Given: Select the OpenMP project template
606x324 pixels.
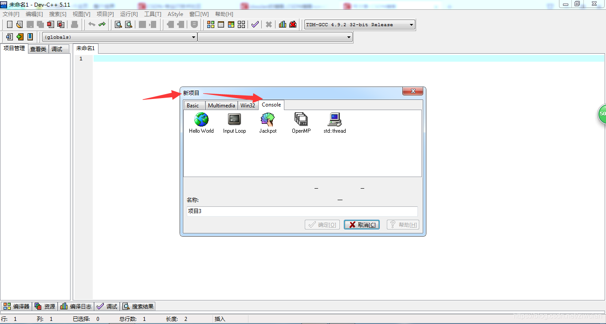Looking at the screenshot, I should pos(301,123).
